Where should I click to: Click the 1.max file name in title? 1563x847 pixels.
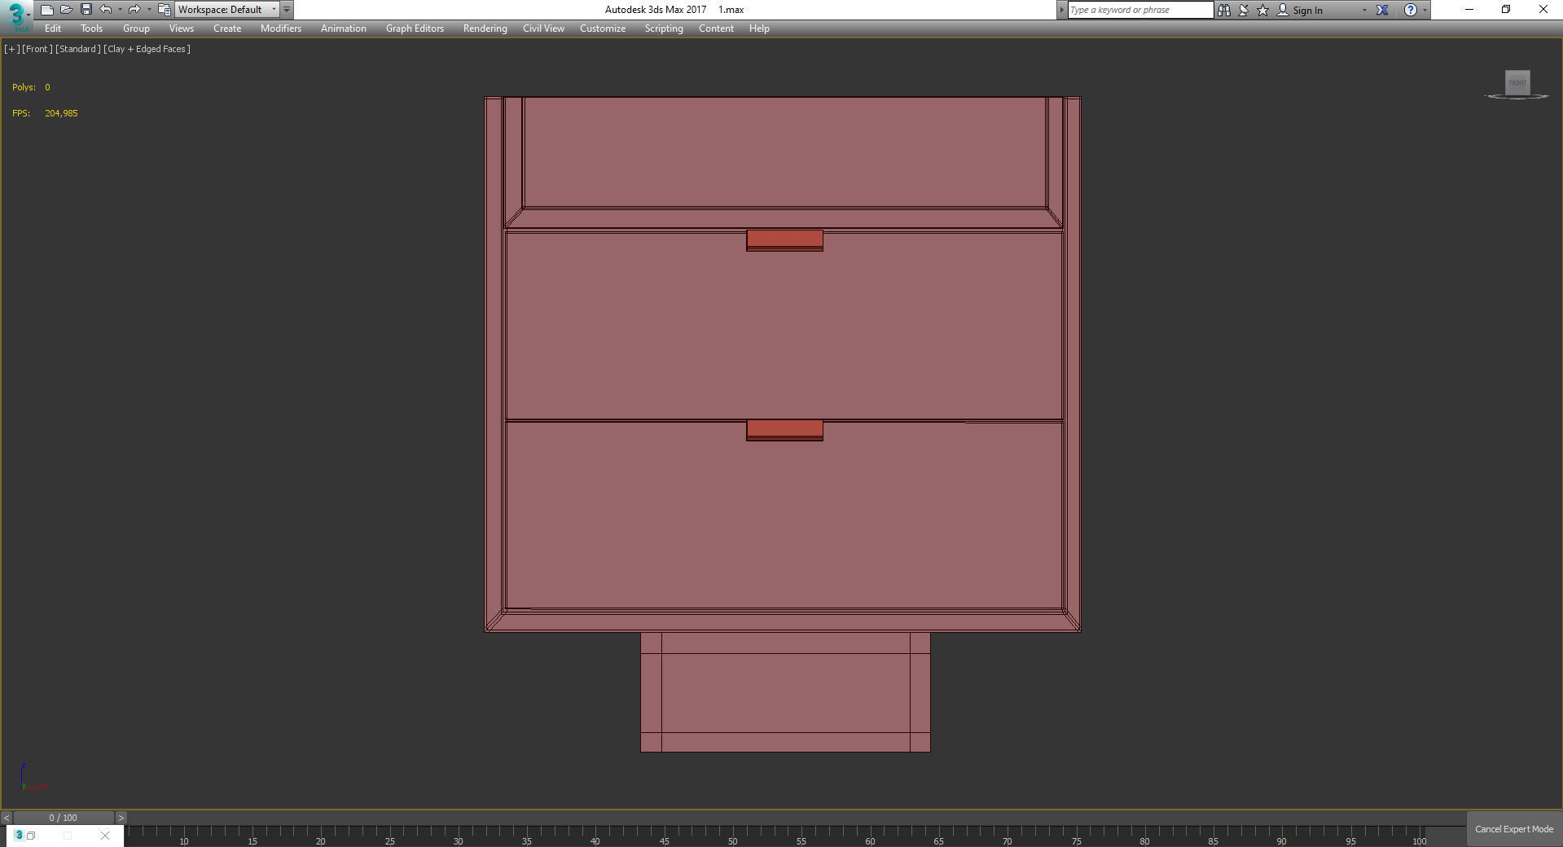tap(731, 10)
